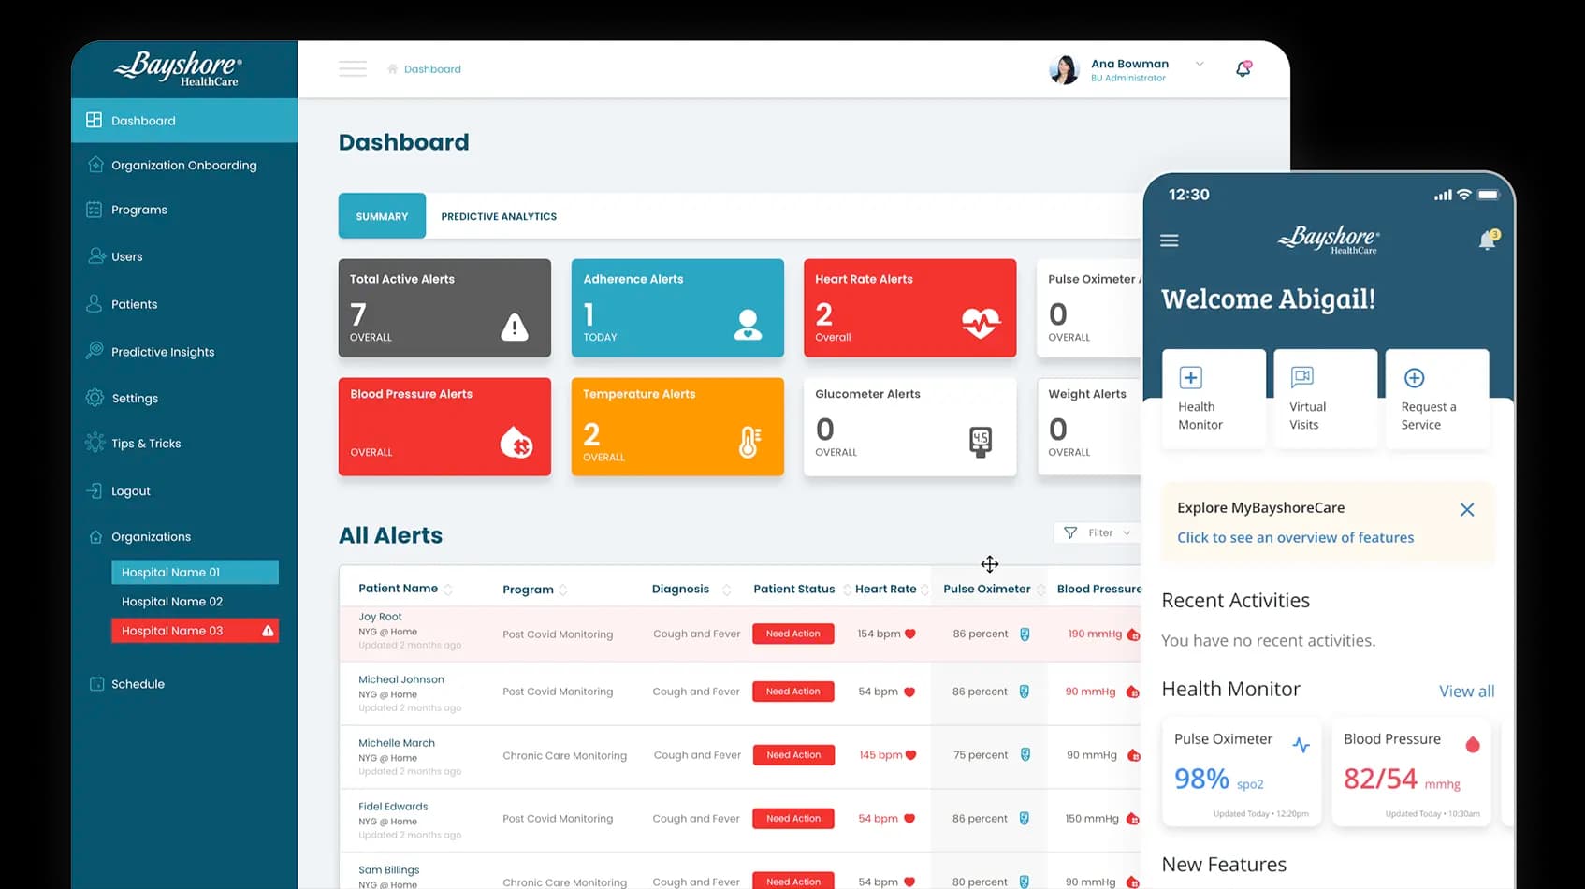Click the Logout icon in sidebar
1585x889 pixels.
tap(95, 490)
